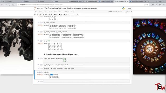Rename notebook via The Engineering World Linear Algebra title
Image resolution: width=166 pixels, height=93 pixels.
pyautogui.click(x=58, y=8)
